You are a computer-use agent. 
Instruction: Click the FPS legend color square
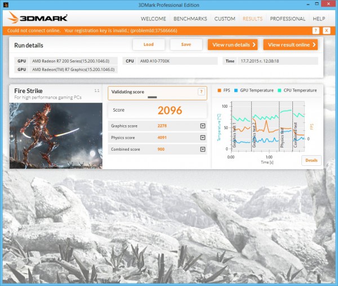coord(219,90)
